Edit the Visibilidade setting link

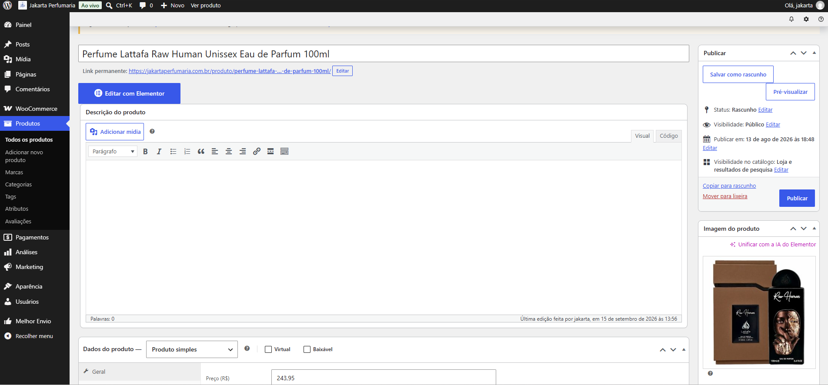[x=773, y=125]
